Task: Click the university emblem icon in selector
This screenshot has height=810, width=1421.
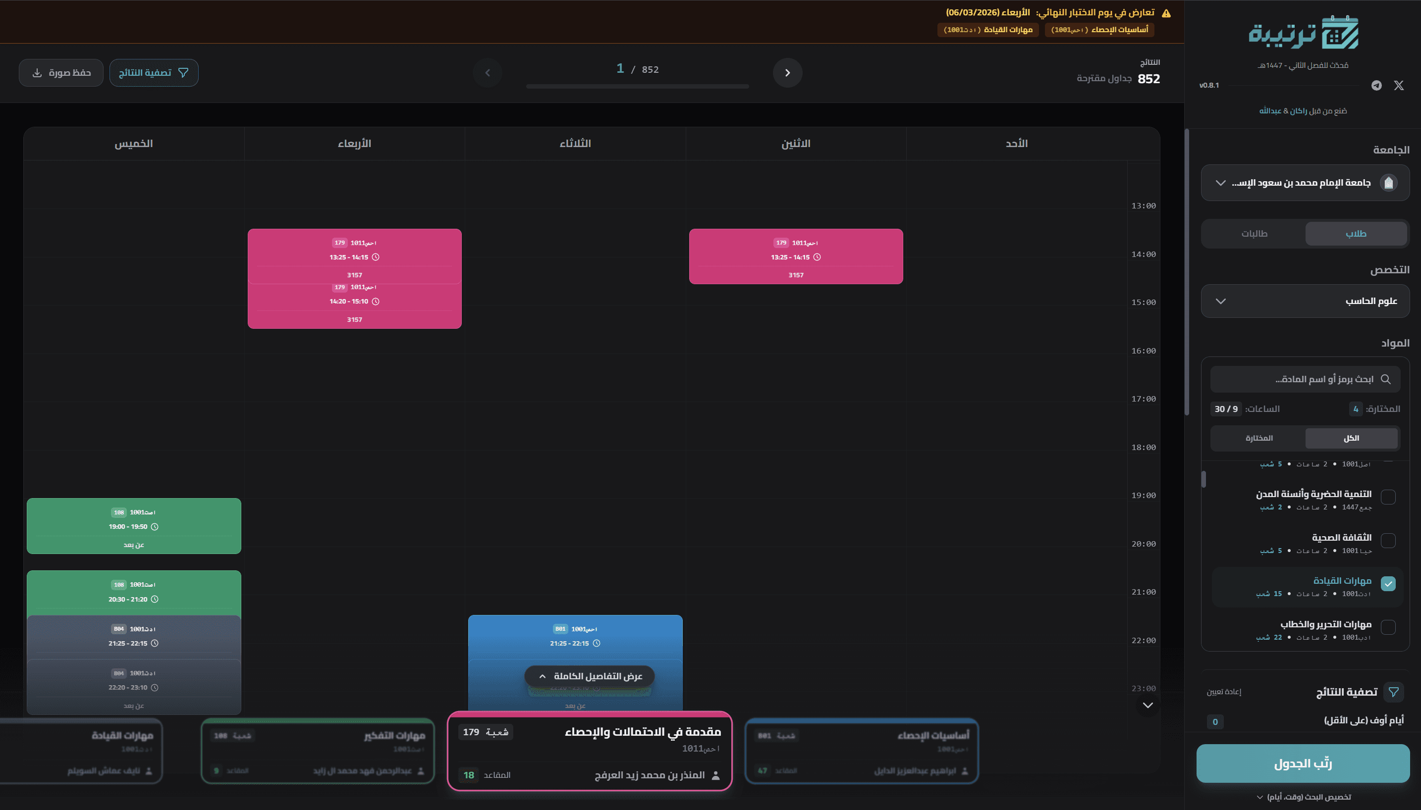Action: [x=1389, y=183]
